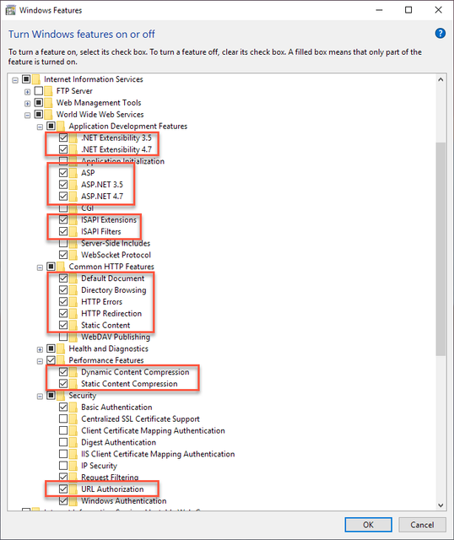Collapse the Performance Features node

tap(40, 361)
